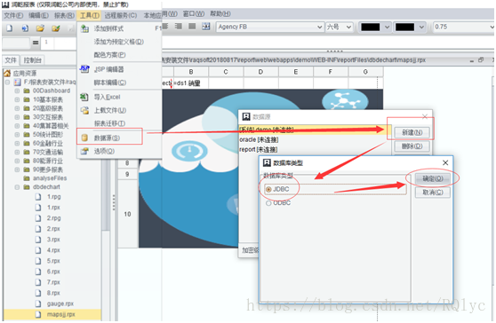Viewport: 496px width, 323px height.
Task: Select the JDBC radio button
Action: click(268, 189)
